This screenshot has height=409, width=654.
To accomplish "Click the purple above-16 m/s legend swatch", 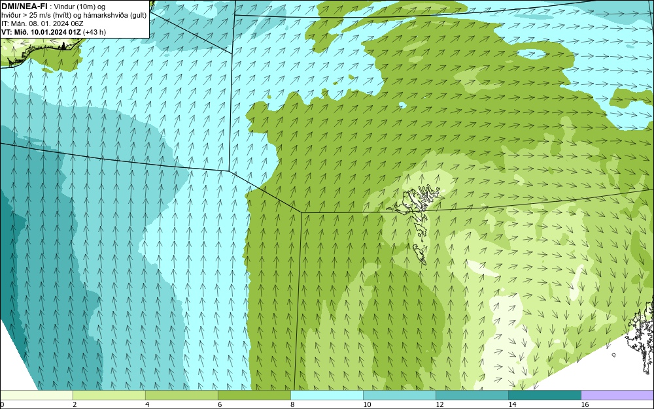I will point(617,395).
